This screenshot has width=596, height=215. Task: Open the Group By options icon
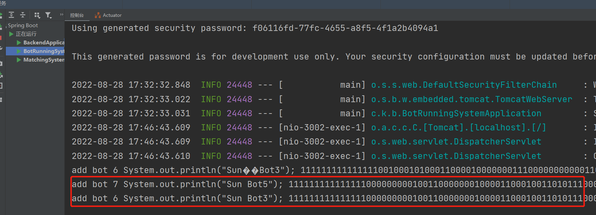point(37,15)
